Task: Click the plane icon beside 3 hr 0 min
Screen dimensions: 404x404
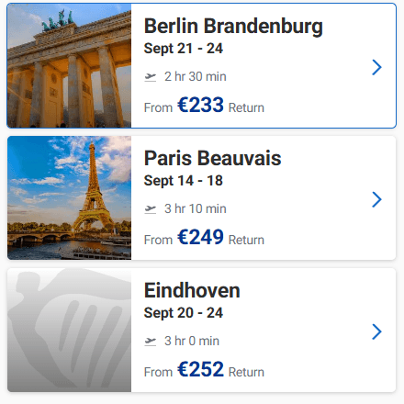Action: tap(151, 342)
